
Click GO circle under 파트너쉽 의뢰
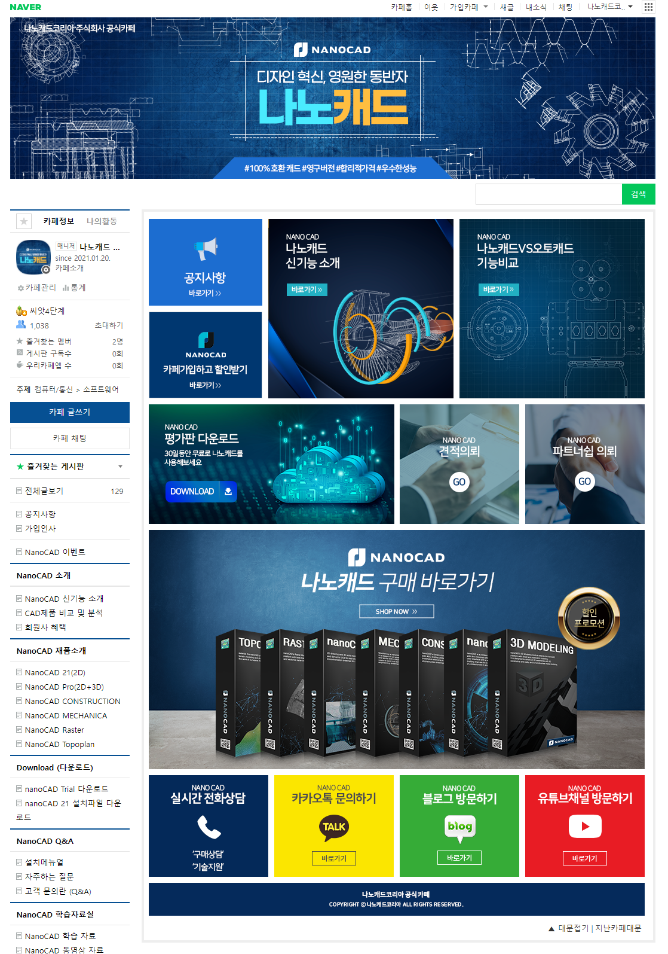585,481
